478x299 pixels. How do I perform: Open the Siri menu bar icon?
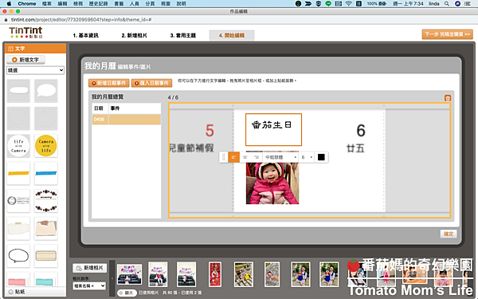(457, 4)
